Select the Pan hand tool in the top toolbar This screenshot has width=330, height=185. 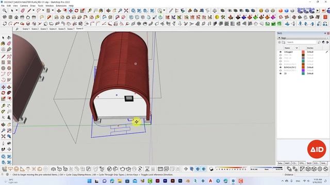114,10
